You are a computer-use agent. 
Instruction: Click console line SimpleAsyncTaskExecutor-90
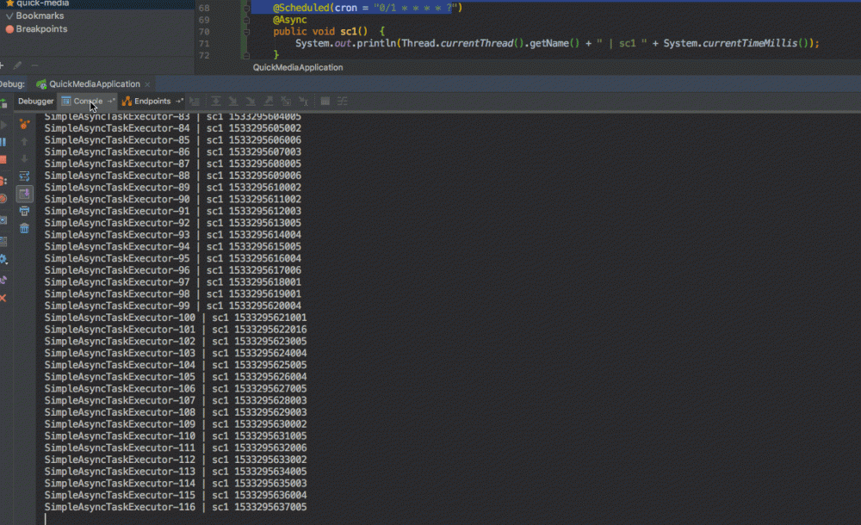point(172,200)
